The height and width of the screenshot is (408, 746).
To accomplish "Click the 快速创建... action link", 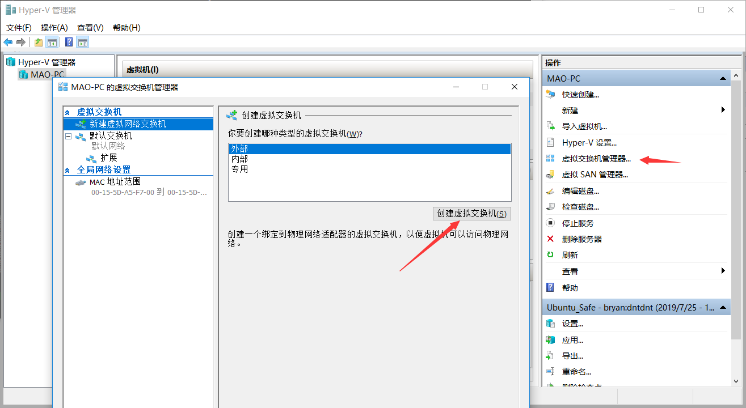I will click(580, 95).
